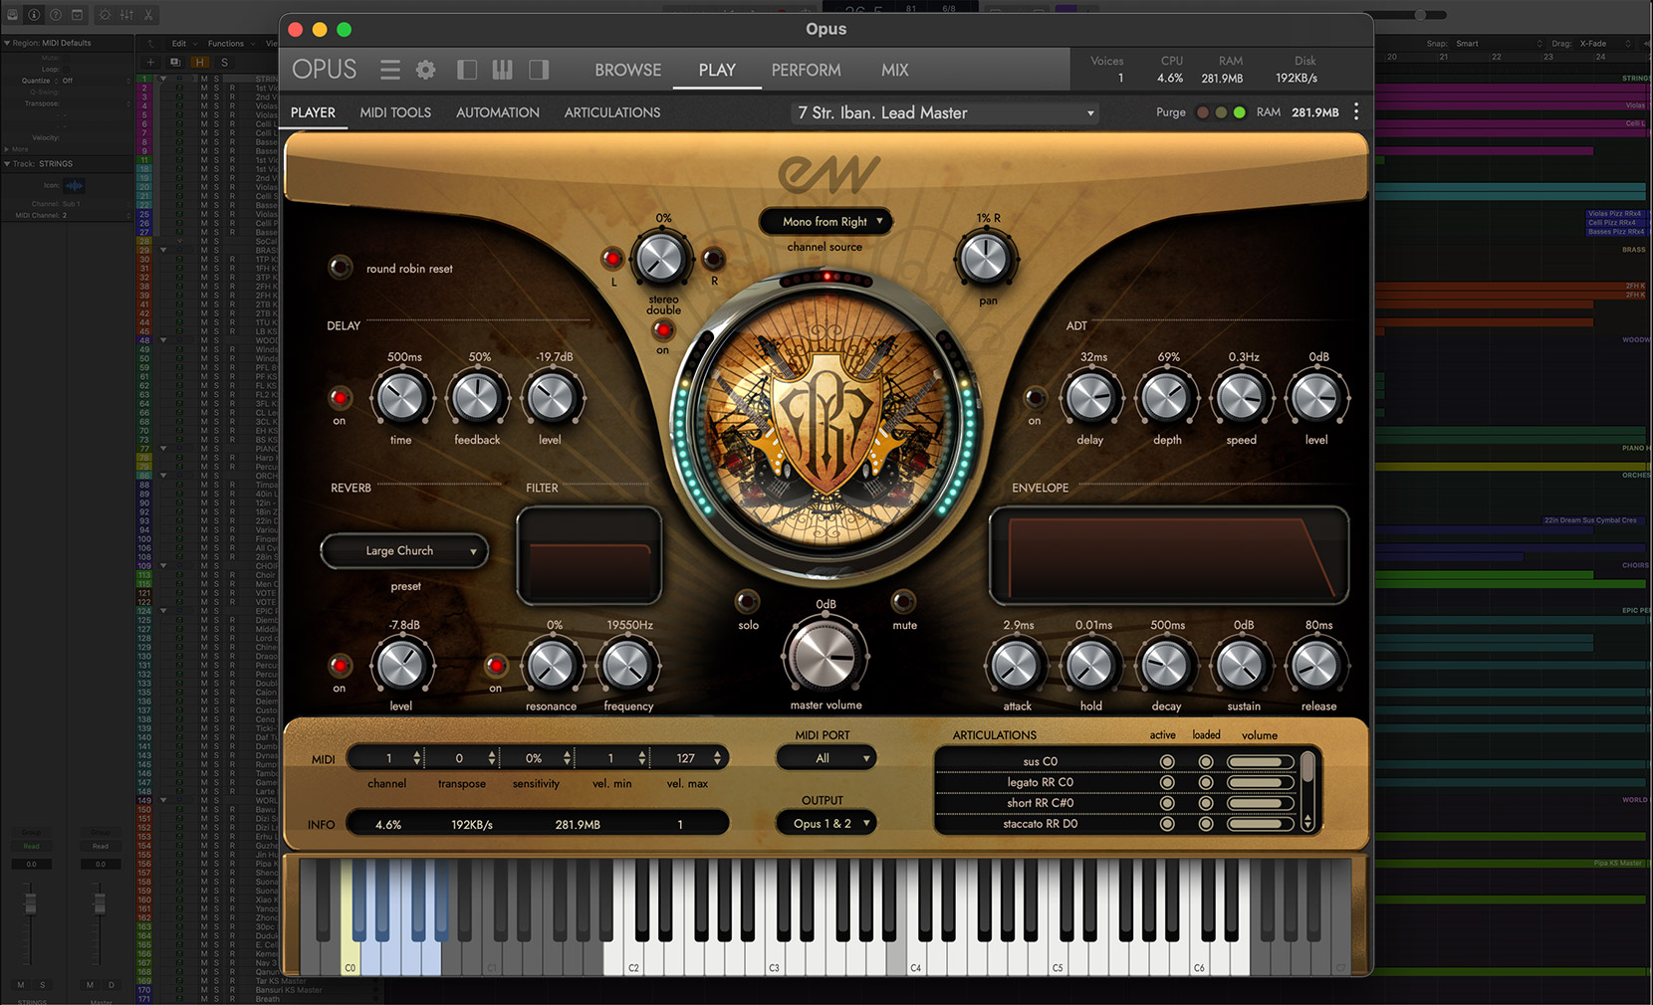Switch to the BROWSE page

tap(628, 70)
